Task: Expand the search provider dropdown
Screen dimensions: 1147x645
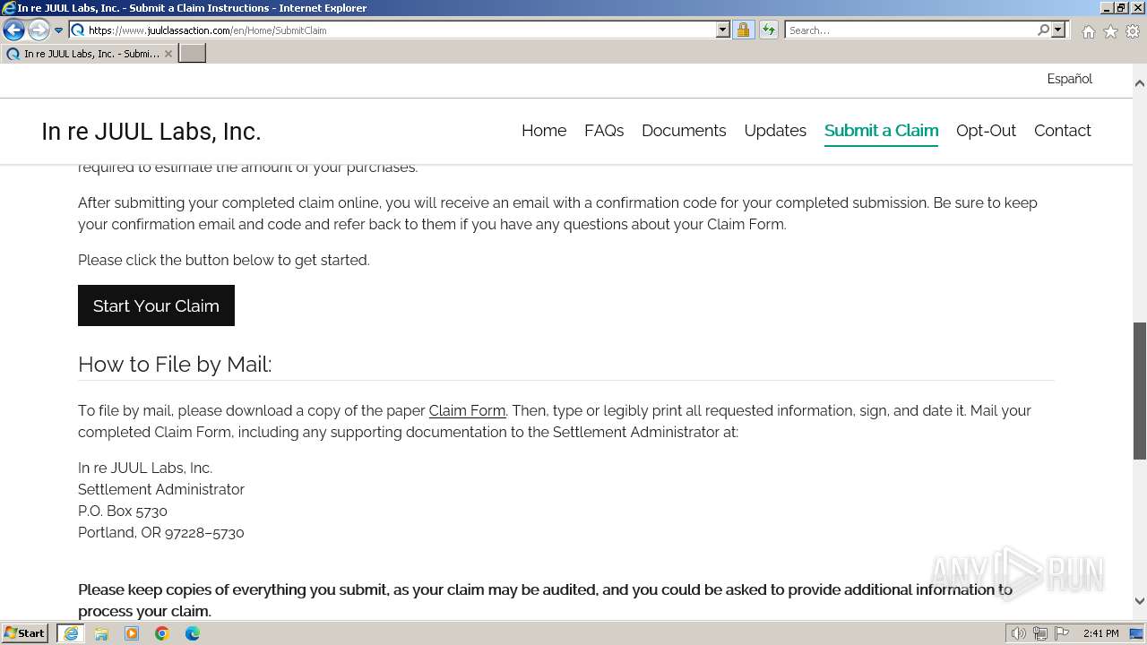Action: click(1058, 30)
